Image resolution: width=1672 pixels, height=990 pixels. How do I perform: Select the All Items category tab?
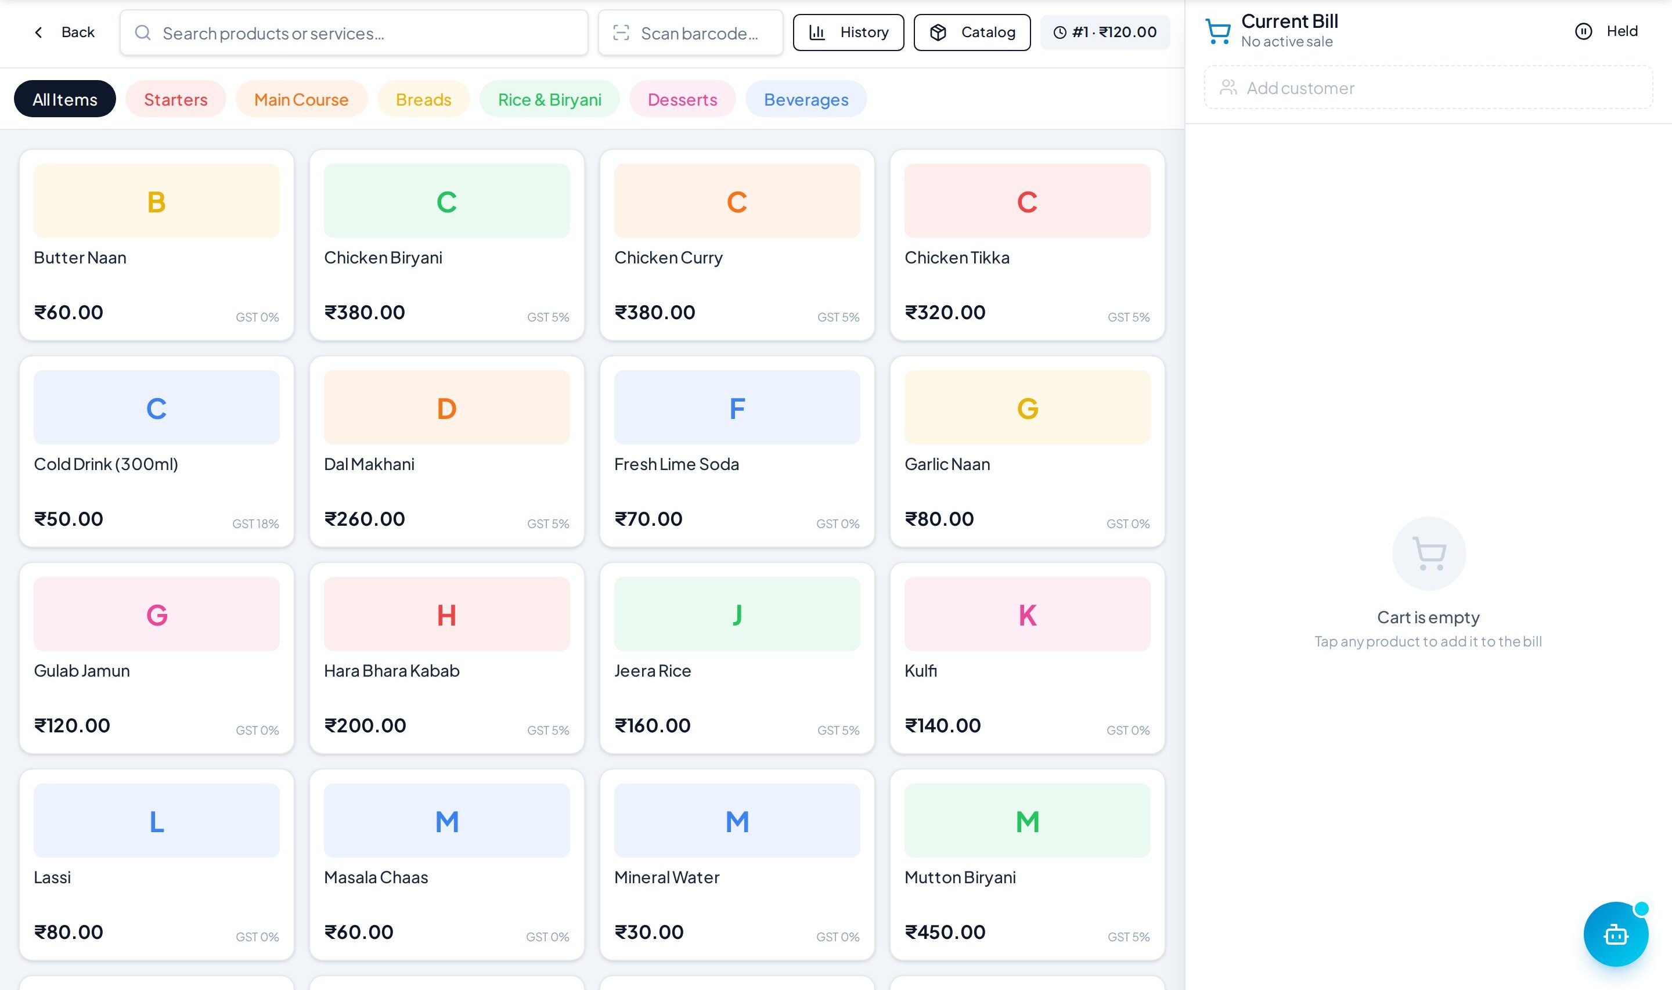[x=64, y=99]
